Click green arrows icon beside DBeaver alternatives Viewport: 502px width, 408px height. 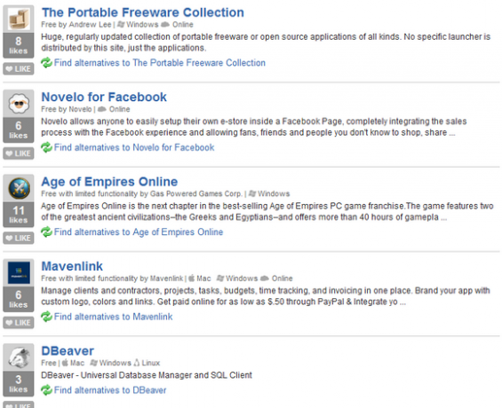[x=46, y=390]
